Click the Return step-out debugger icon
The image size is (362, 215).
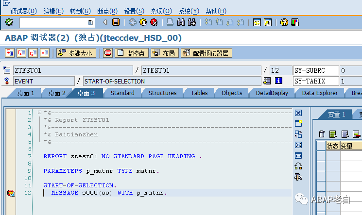[33, 53]
